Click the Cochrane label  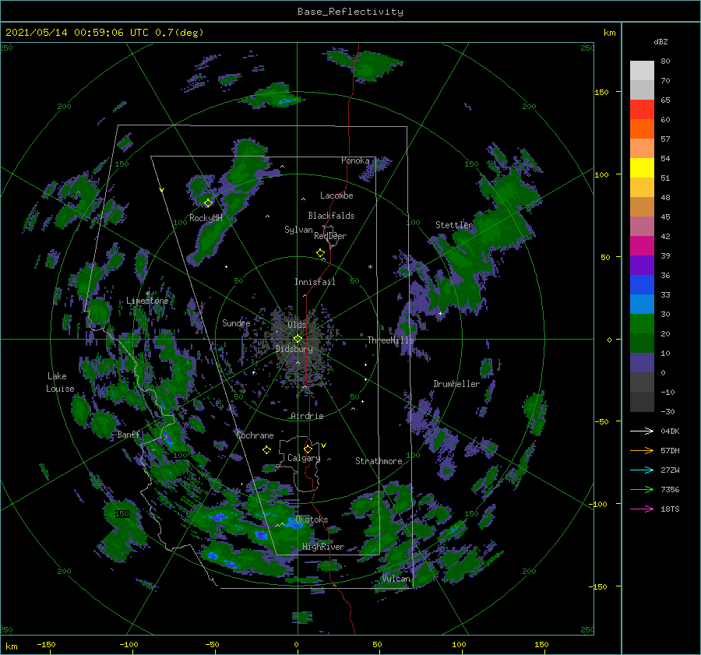pos(255,435)
